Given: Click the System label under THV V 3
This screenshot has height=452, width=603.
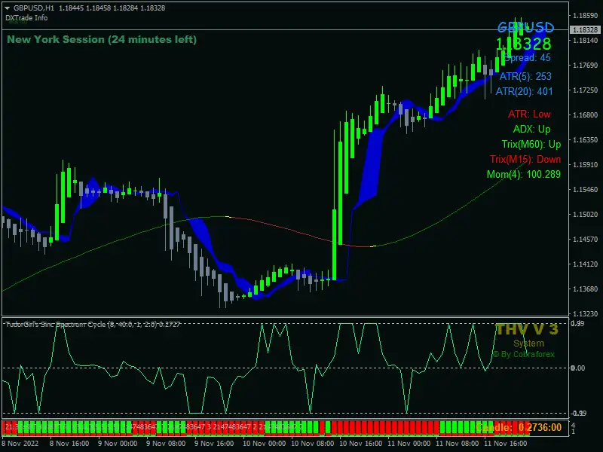Looking at the screenshot, I should [x=529, y=344].
